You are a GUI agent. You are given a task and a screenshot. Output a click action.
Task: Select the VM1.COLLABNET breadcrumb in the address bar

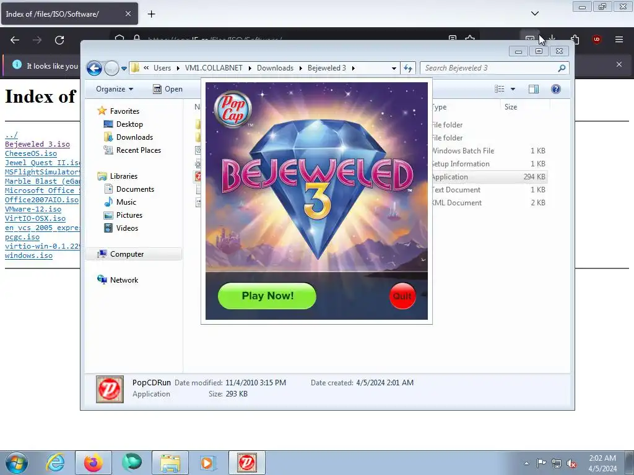tap(214, 68)
